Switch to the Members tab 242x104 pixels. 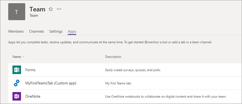click(x=16, y=31)
